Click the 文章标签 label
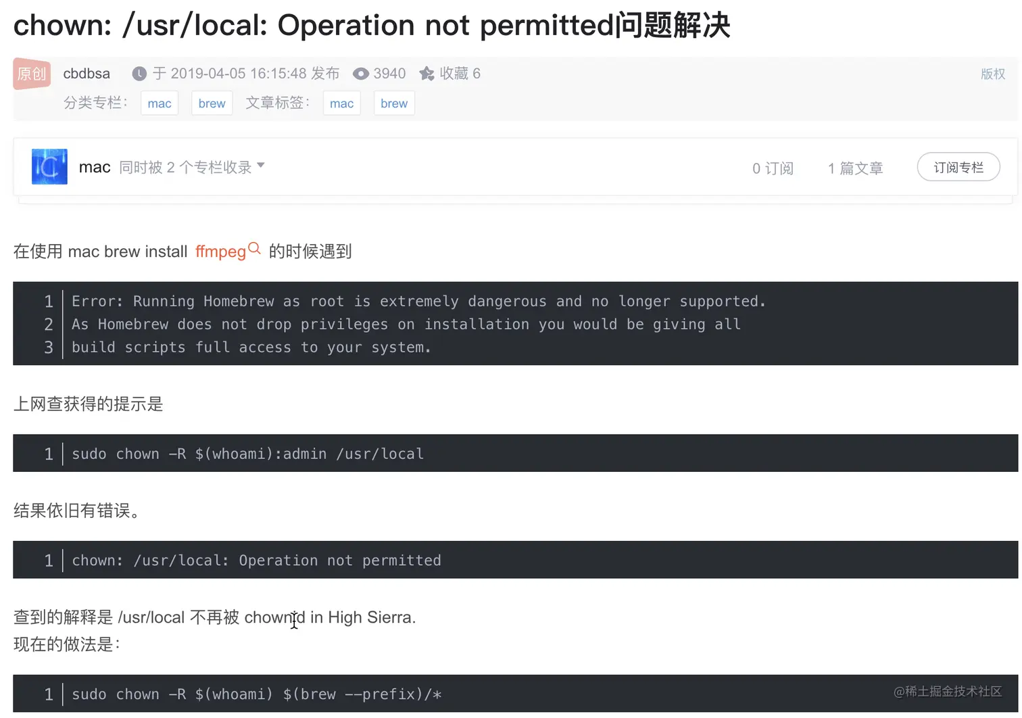The image size is (1022, 718). (x=277, y=103)
